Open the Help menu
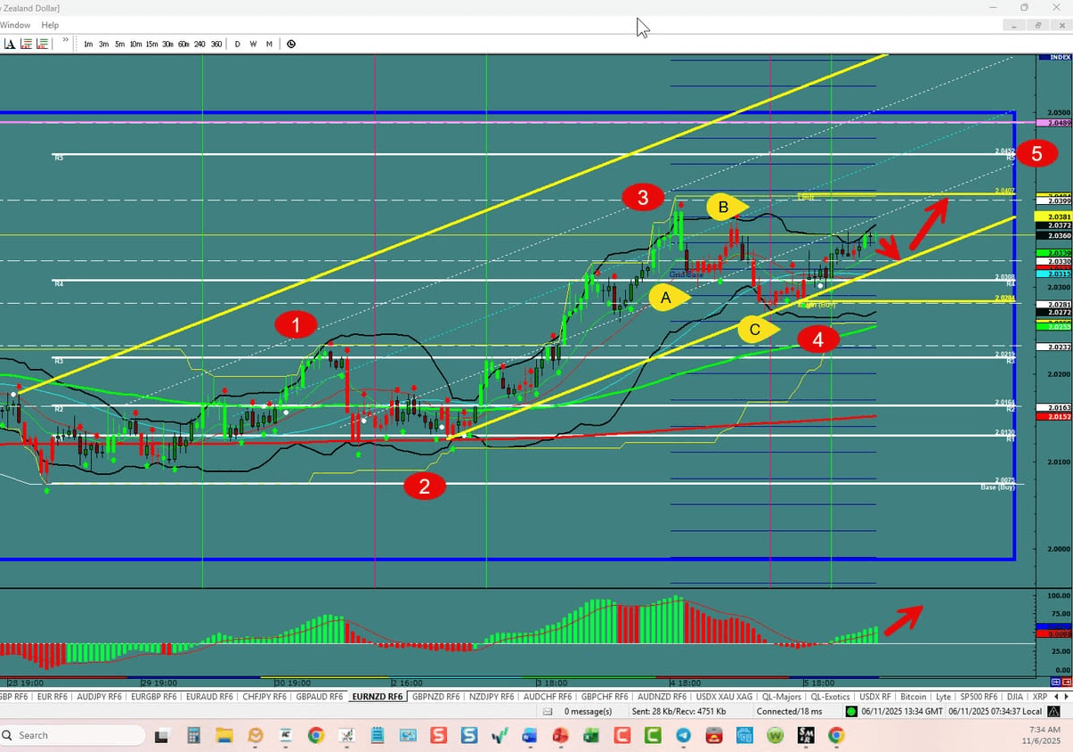Screen dimensions: 1073x752 [x=50, y=25]
